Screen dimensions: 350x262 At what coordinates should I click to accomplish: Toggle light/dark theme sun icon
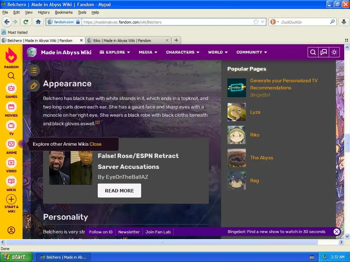pyautogui.click(x=334, y=52)
